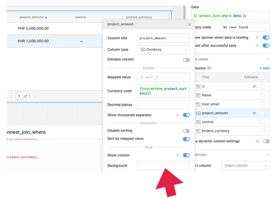Click + Add to add a new column

click(264, 68)
